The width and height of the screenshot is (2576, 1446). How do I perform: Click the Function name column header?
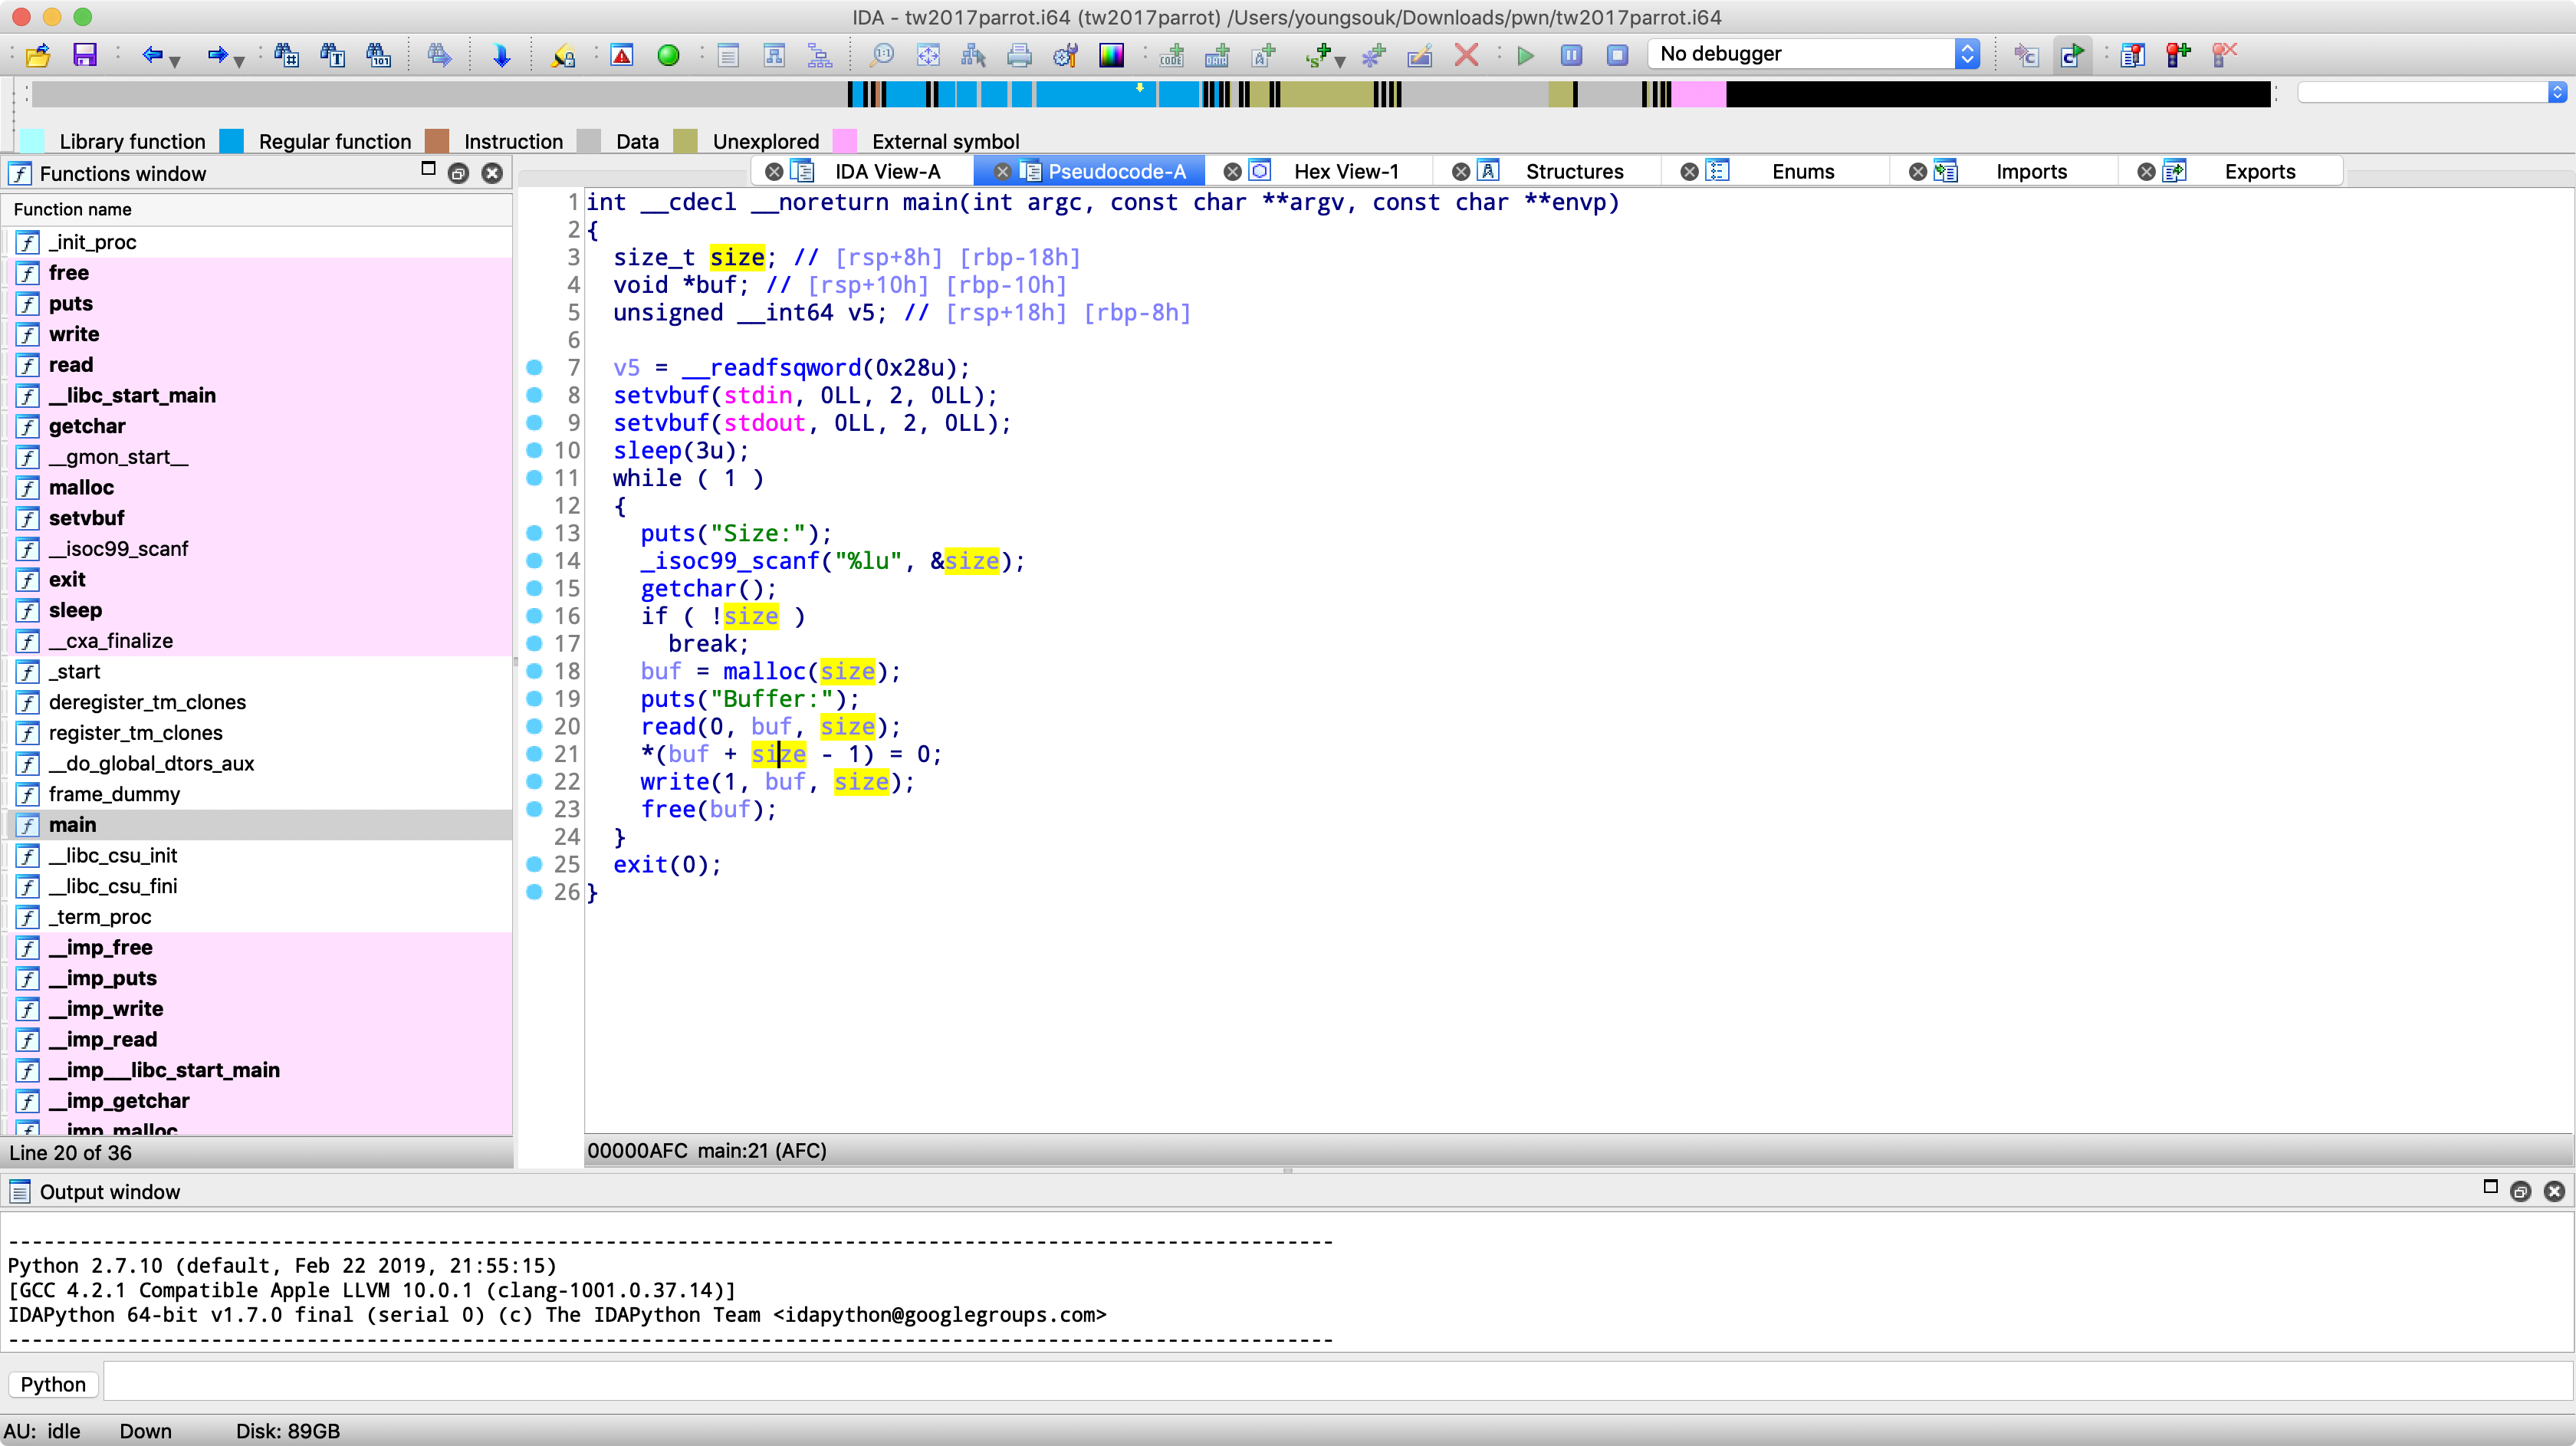tap(72, 209)
